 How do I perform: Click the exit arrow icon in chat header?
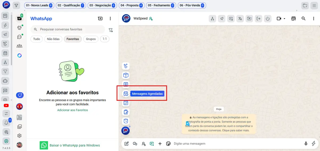click(258, 19)
